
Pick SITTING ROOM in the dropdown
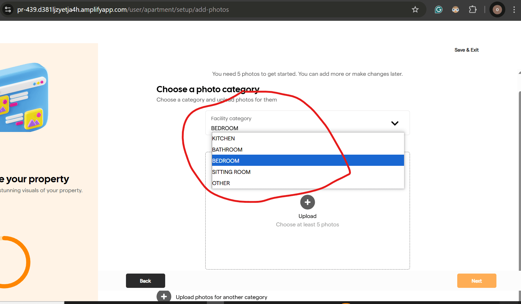(308, 172)
